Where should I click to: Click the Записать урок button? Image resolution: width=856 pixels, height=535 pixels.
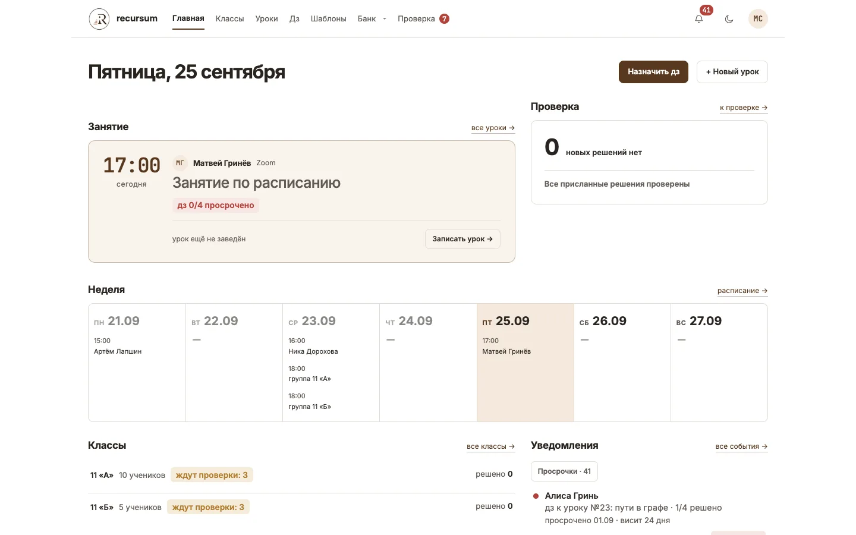click(x=462, y=239)
